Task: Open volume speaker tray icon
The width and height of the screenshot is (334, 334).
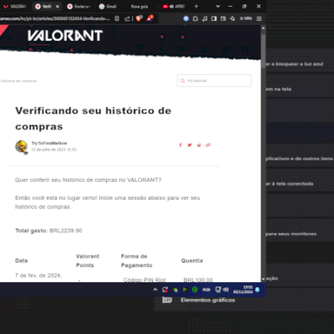Action: (x=225, y=290)
